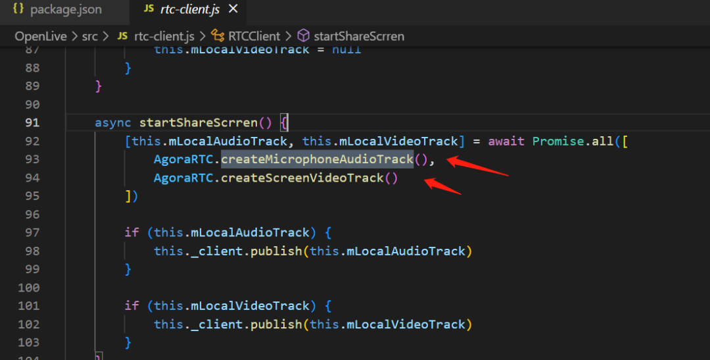Image resolution: width=710 pixels, height=360 pixels.
Task: Click the closing bracket on line 95
Action: [x=128, y=196]
